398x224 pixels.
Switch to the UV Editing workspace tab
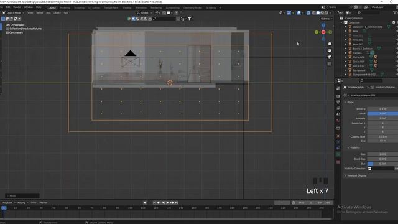[94, 8]
